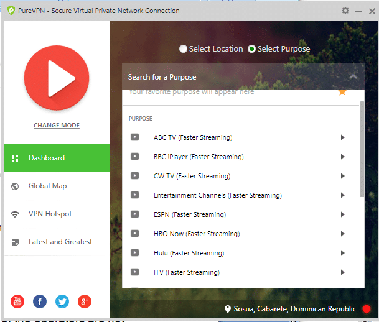Expand the Entertainment Channels row arrow
Screen dimensions: 379x322
[x=342, y=195]
